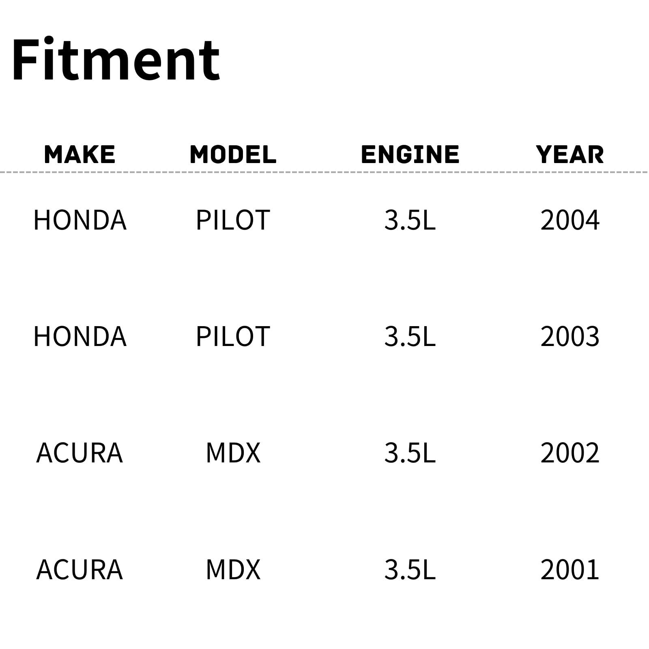Click 3.5L engine in the 2002 row
Image resolution: width=649 pixels, height=649 pixels.
pyautogui.click(x=410, y=453)
